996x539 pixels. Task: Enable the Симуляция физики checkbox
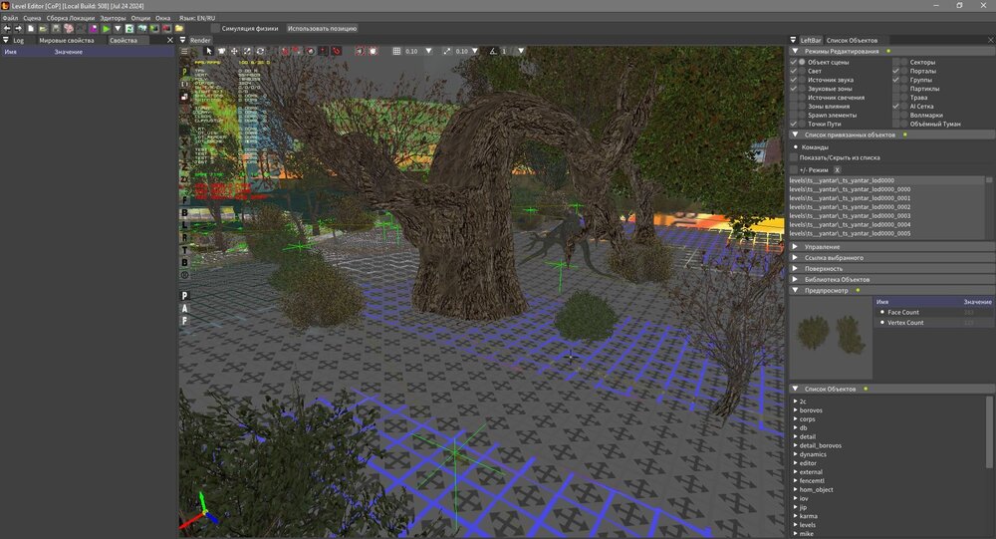pos(216,29)
